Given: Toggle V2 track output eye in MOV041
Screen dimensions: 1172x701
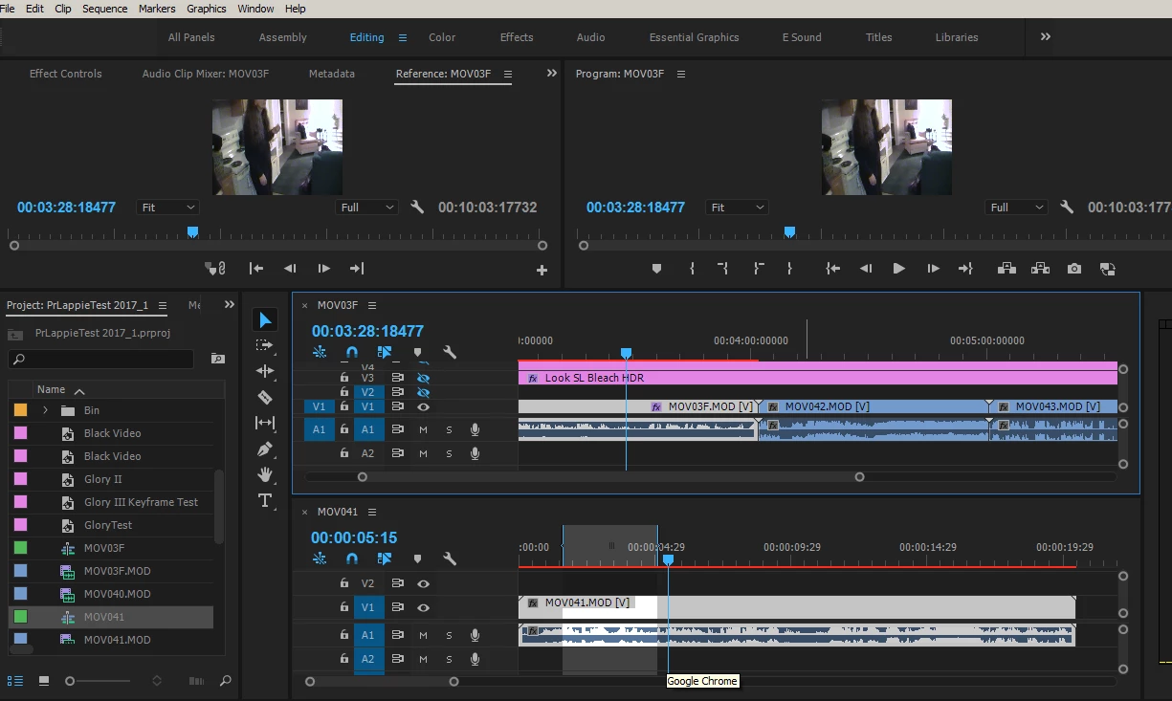Looking at the screenshot, I should click(423, 583).
